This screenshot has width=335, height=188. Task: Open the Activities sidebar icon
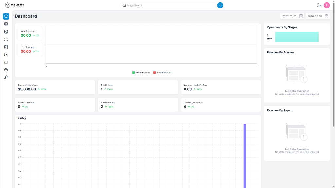point(6,47)
